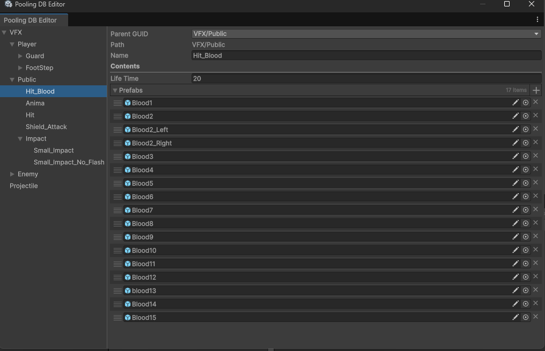Remove the Blood5 prefab with X icon
Image resolution: width=545 pixels, height=351 pixels.
(x=535, y=183)
